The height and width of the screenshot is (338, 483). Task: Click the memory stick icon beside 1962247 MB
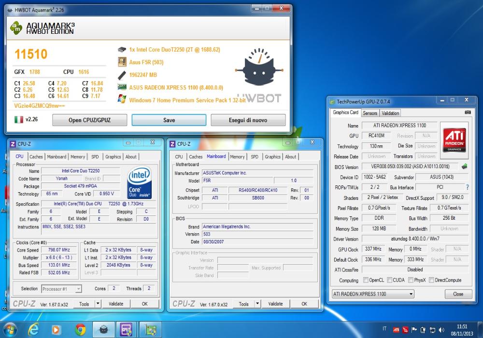122,75
